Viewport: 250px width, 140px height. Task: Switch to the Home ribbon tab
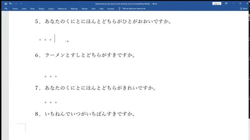(x=15, y=9)
